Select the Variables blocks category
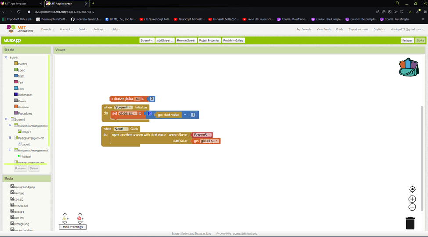Screen dimensions: 428x237 23,107
